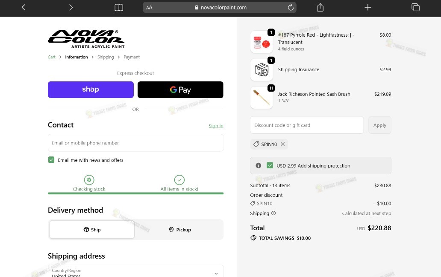Remove the SPIN10 discount code

282,144
